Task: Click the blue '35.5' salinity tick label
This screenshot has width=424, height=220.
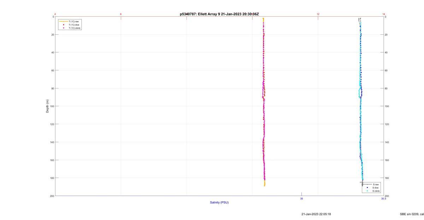Action: [x=383, y=199]
